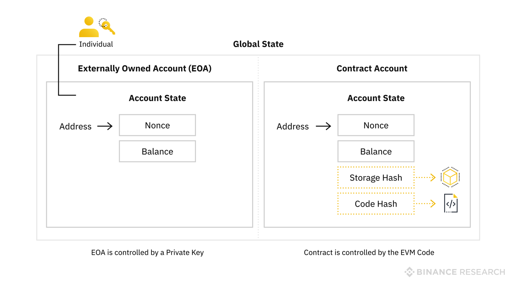Screen dimensions: 517x291
Task: Click the dotted arrow after Code Hash
Action: pos(426,203)
